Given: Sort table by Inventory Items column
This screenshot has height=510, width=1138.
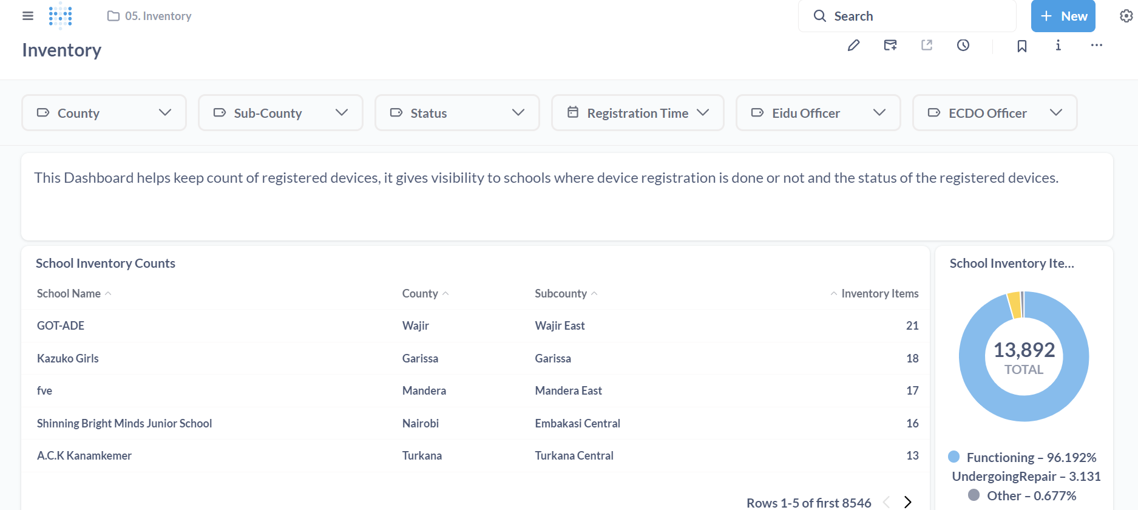Looking at the screenshot, I should (x=879, y=294).
